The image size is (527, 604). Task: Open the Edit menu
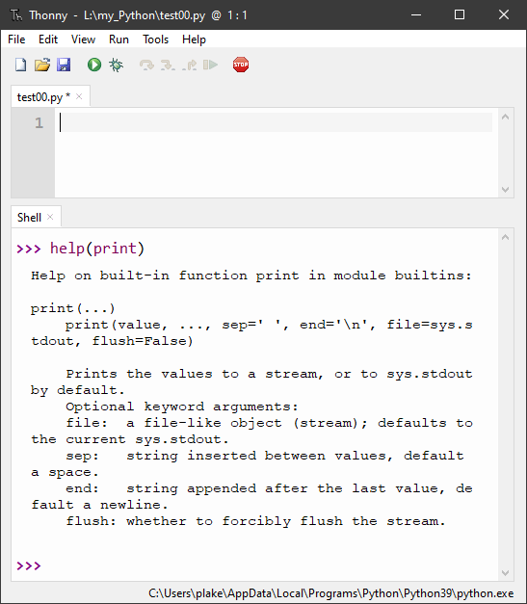pyautogui.click(x=48, y=39)
